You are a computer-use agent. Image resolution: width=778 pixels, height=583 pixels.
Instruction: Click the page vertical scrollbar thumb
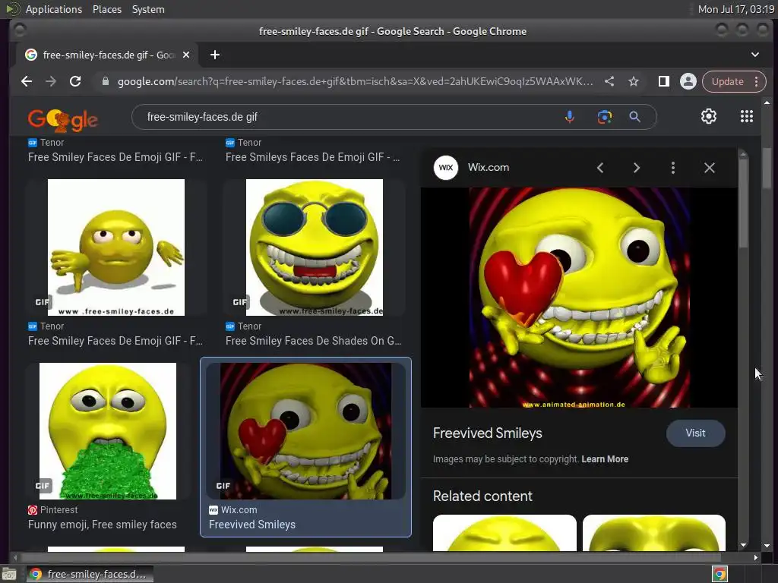pos(767,169)
